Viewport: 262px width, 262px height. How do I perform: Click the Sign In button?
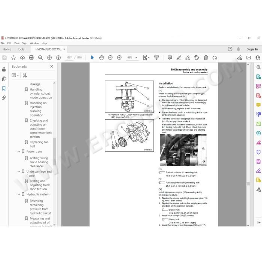(x=252, y=49)
